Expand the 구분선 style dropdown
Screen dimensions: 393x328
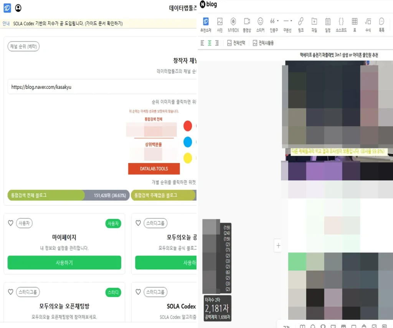coord(291,21)
